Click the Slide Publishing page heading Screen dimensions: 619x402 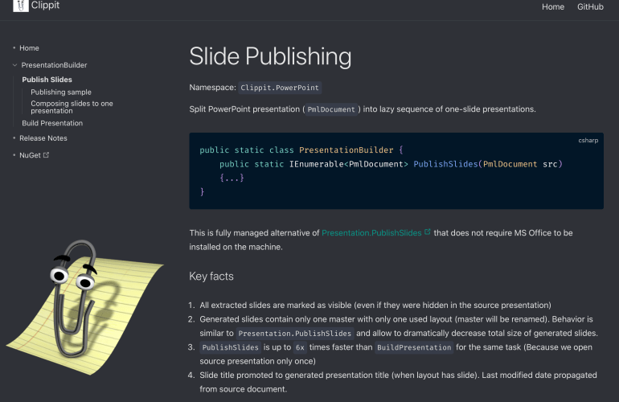[x=270, y=56]
